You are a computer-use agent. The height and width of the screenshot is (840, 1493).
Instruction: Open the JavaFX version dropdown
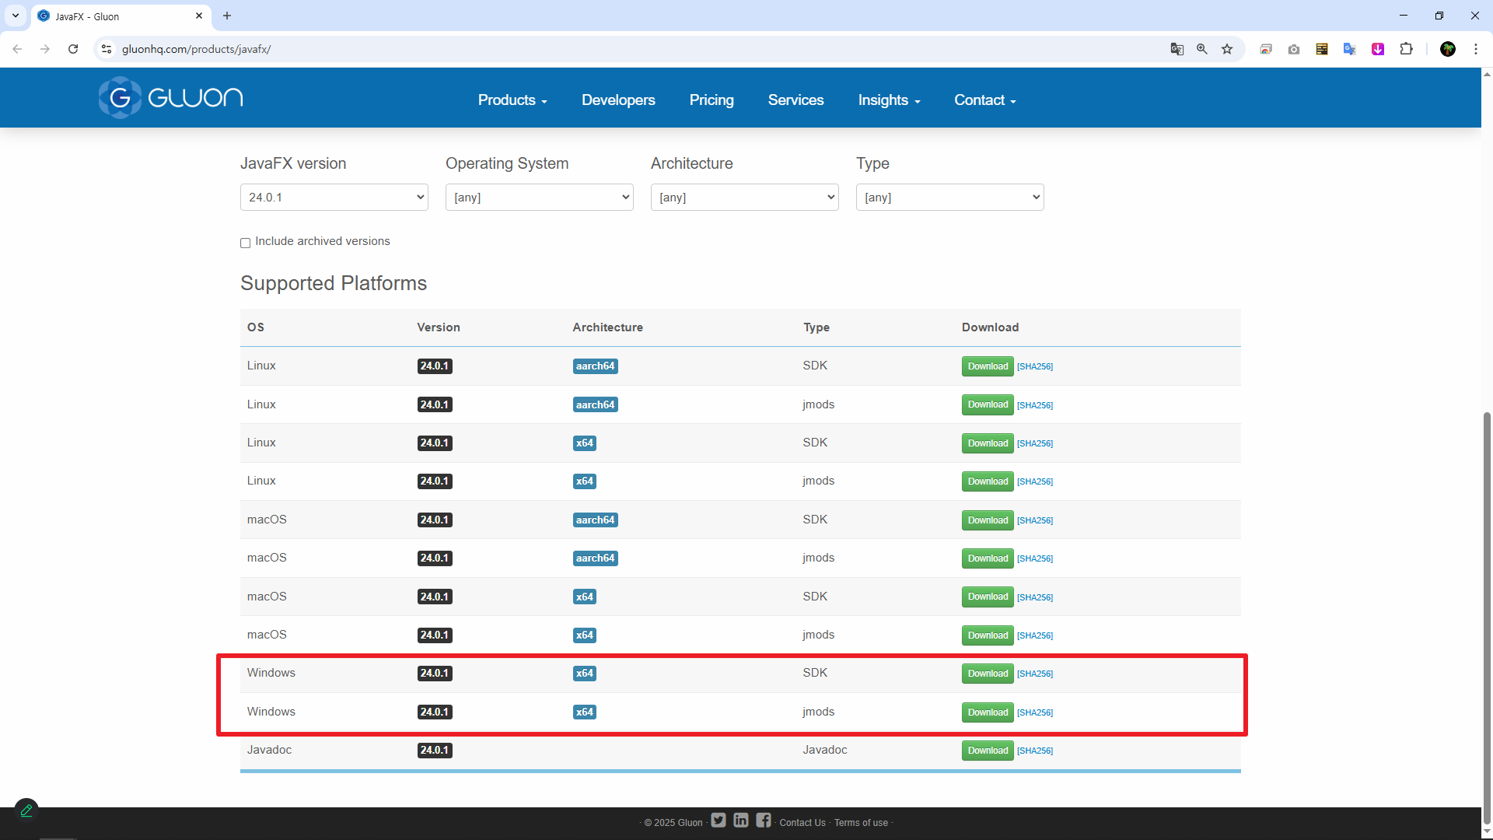pos(334,198)
